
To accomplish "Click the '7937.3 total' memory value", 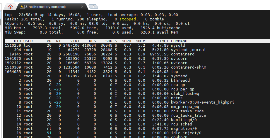I will click(x=48, y=28).
